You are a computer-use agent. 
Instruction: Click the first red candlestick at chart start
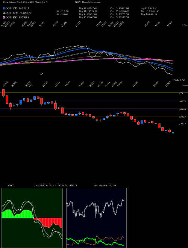(3, 93)
